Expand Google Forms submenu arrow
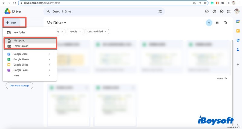This screenshot has height=129, width=242. click(x=49, y=70)
